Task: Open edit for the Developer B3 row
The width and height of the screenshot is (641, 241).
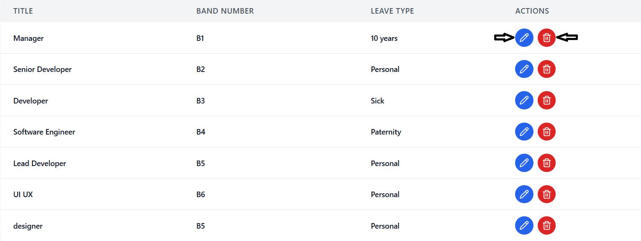Action: tap(524, 100)
